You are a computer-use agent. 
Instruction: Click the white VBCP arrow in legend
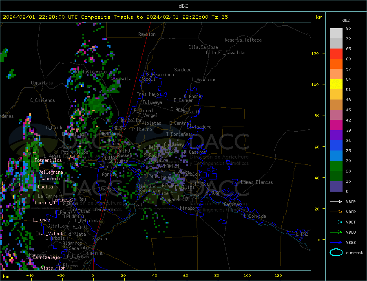[336, 201]
